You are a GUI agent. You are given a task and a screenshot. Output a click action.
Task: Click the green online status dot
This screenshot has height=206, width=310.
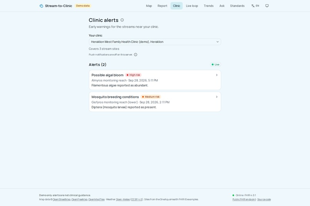(233, 195)
